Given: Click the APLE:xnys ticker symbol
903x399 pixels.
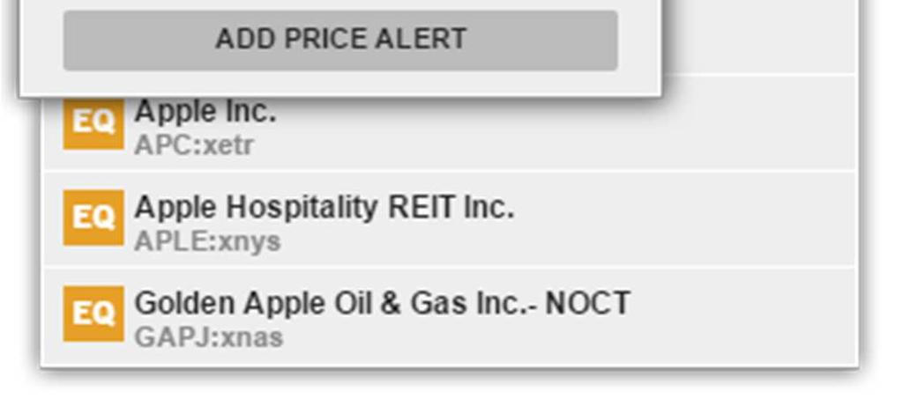Looking at the screenshot, I should tap(207, 241).
